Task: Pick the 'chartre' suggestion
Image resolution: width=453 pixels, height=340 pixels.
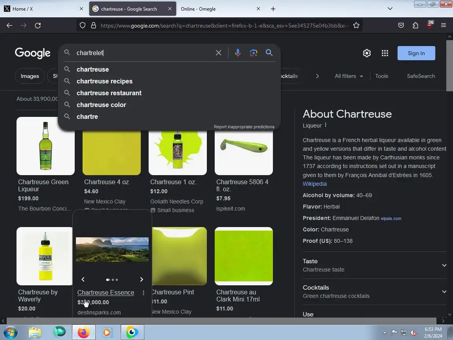Action: click(x=169, y=117)
